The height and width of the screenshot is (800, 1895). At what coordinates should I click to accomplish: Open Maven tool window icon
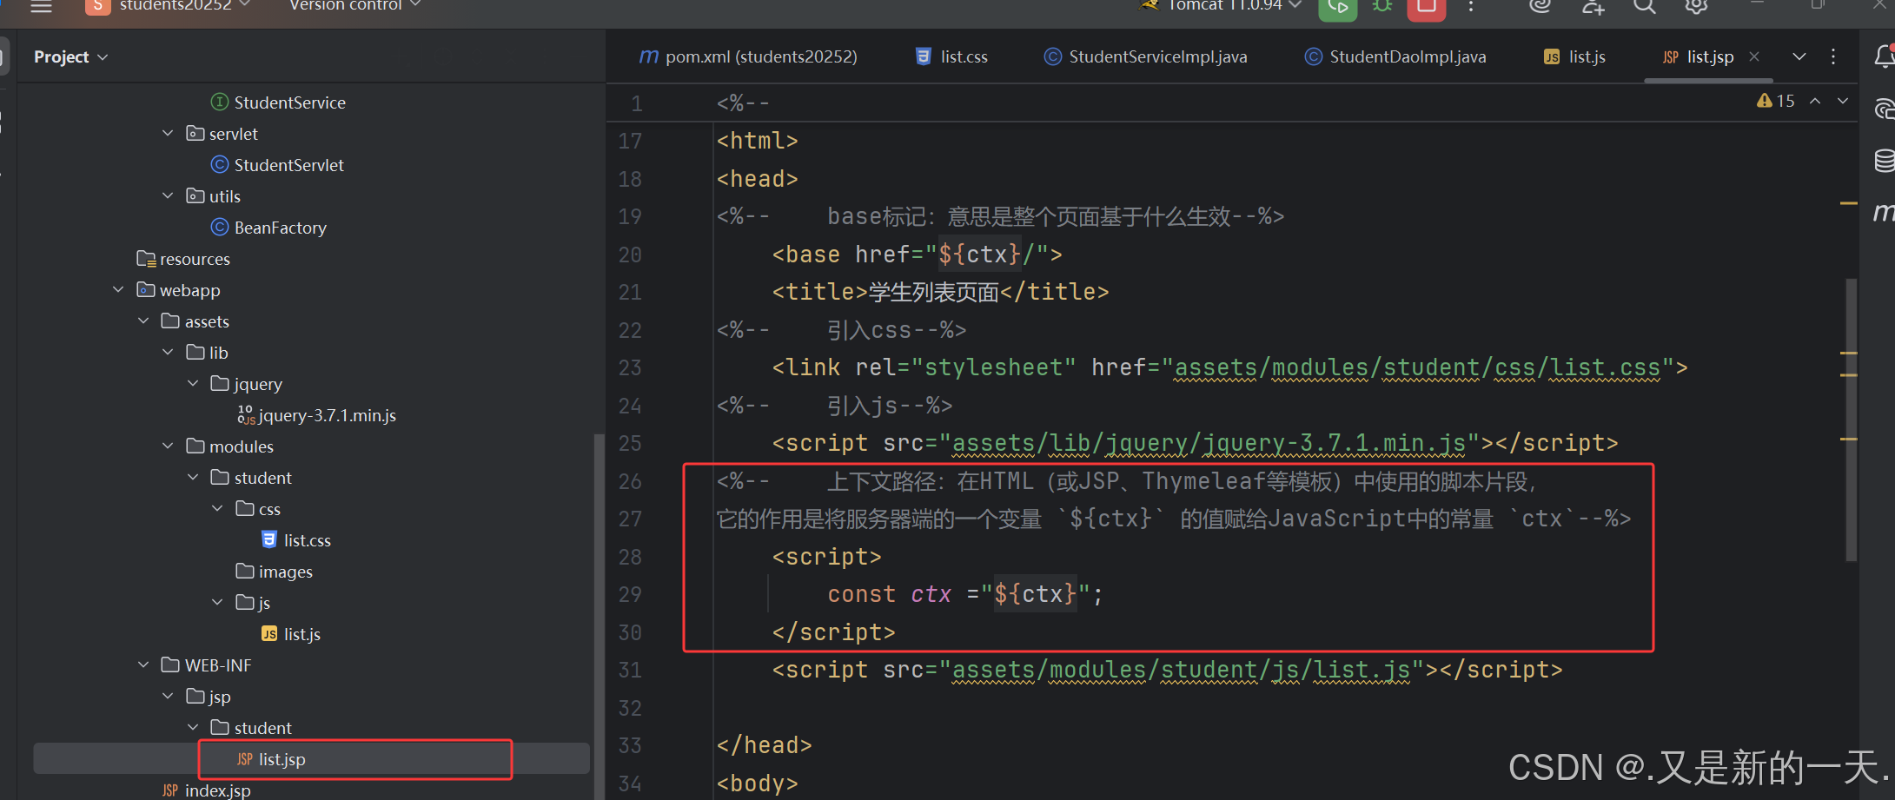(x=1883, y=212)
